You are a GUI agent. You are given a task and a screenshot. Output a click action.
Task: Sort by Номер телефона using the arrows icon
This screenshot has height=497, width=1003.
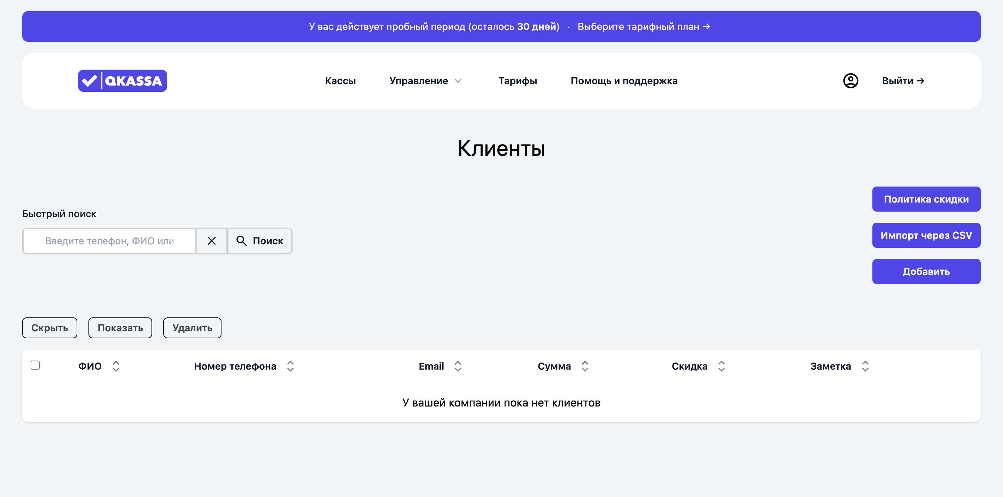(290, 366)
